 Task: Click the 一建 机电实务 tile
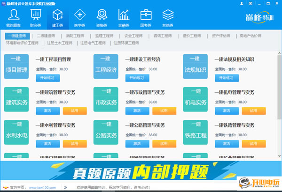point(196,99)
